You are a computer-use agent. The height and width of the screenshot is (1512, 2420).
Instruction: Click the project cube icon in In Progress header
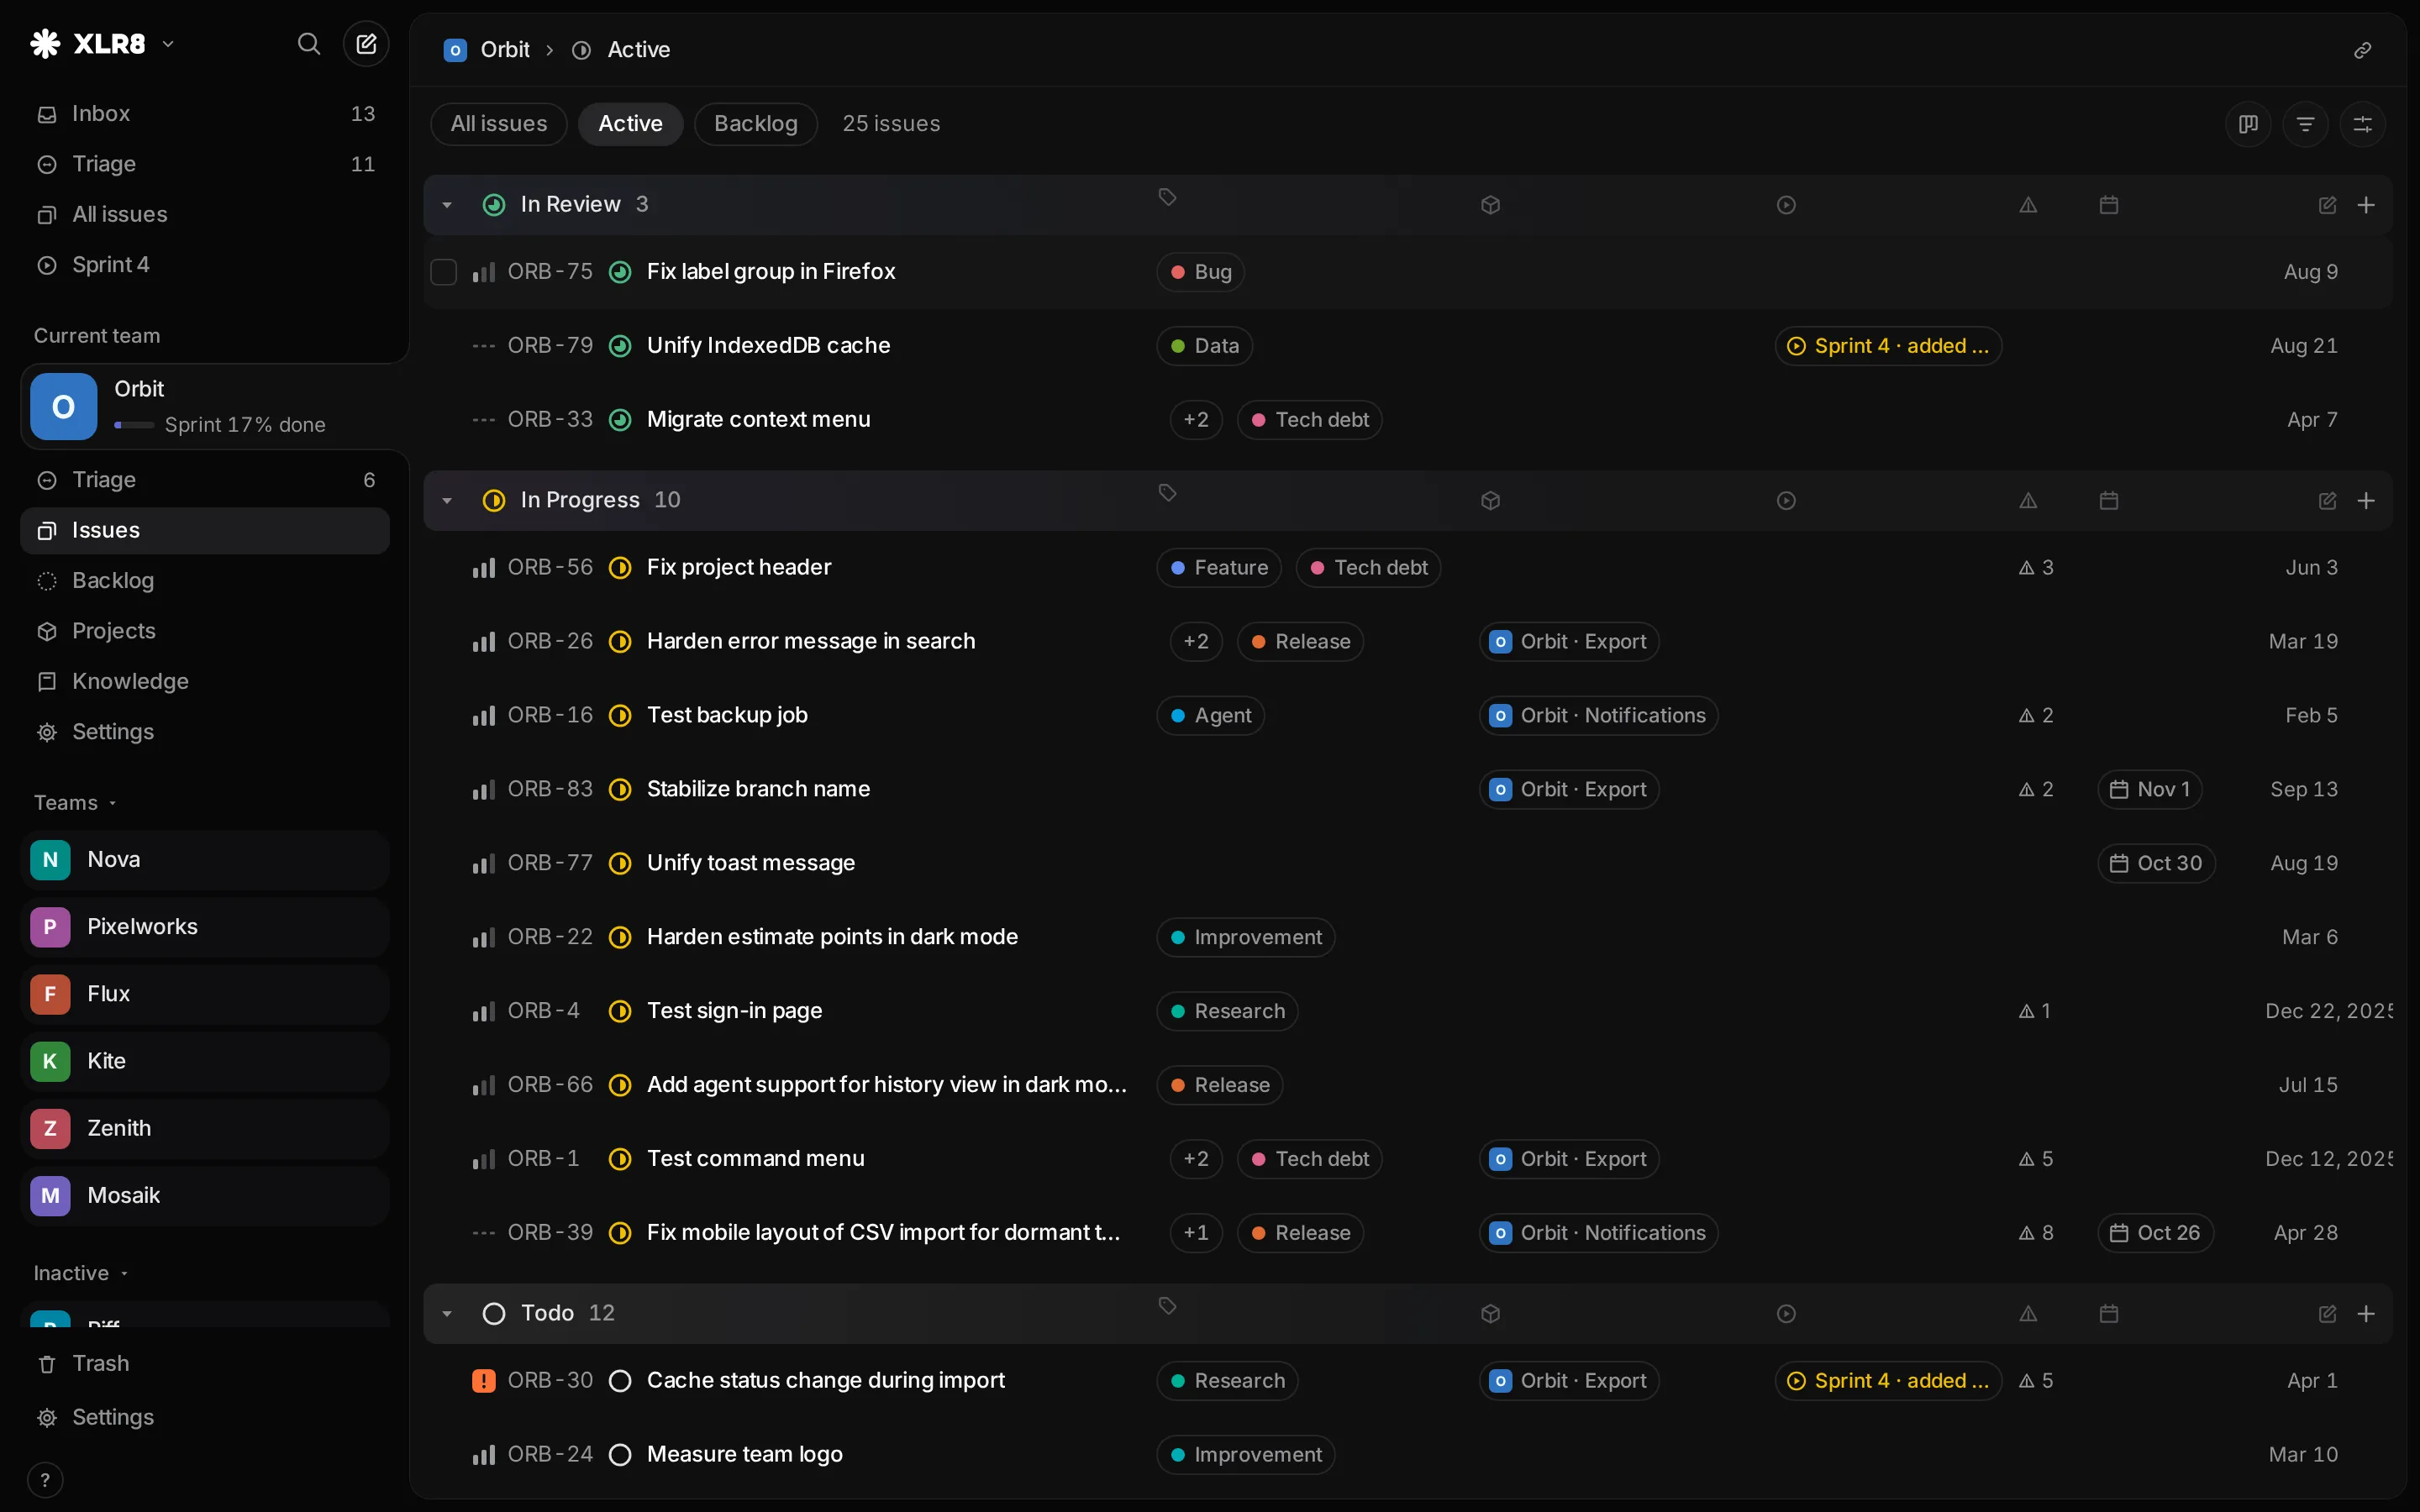point(1490,501)
